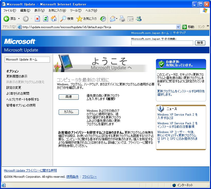Click the news info icon

pyautogui.click(x=160, y=108)
